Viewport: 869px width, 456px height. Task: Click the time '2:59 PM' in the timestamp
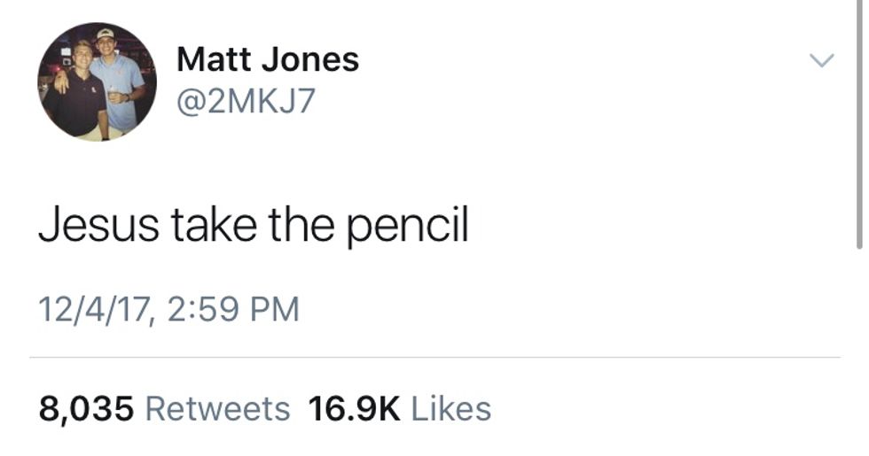pos(232,310)
